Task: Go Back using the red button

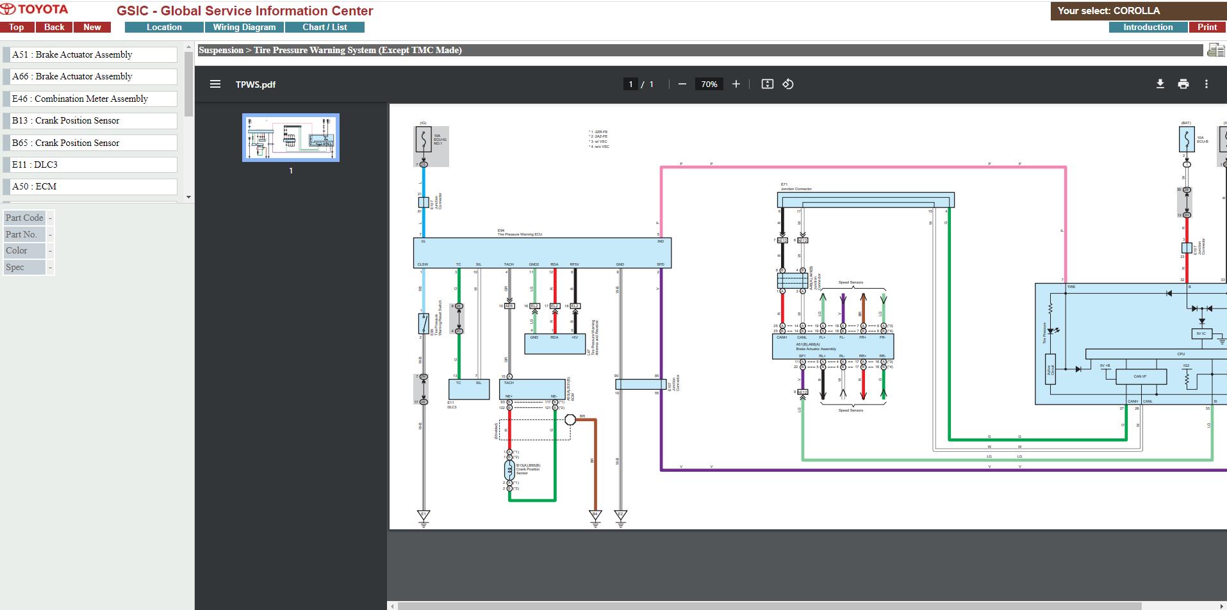Action: point(54,27)
